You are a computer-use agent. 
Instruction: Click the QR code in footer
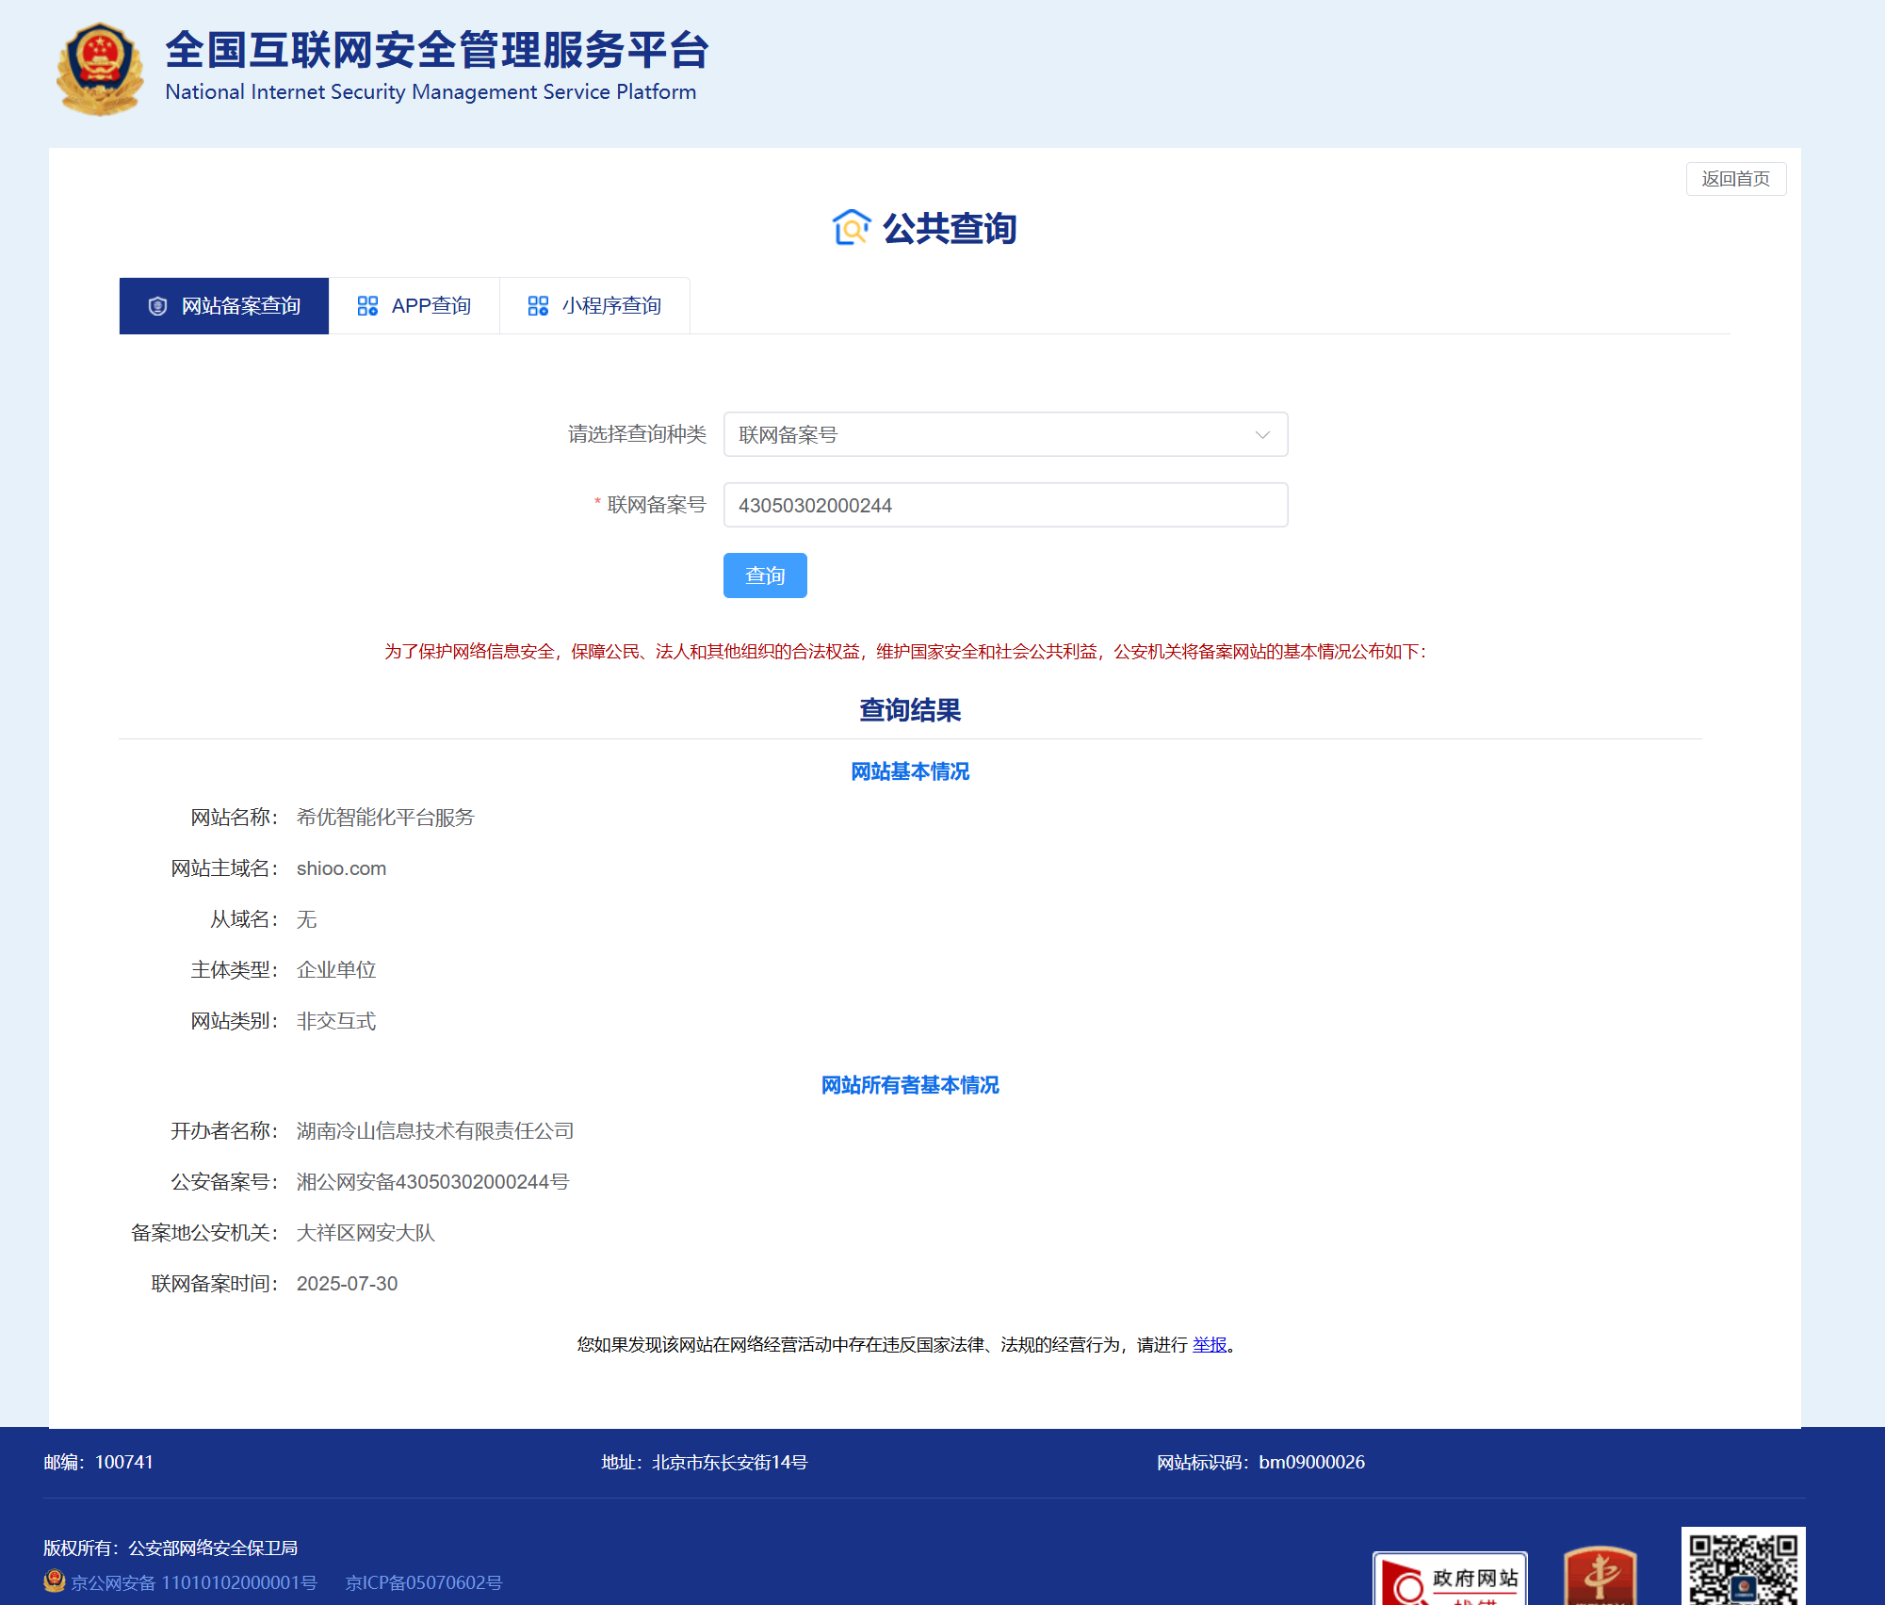click(x=1743, y=1565)
